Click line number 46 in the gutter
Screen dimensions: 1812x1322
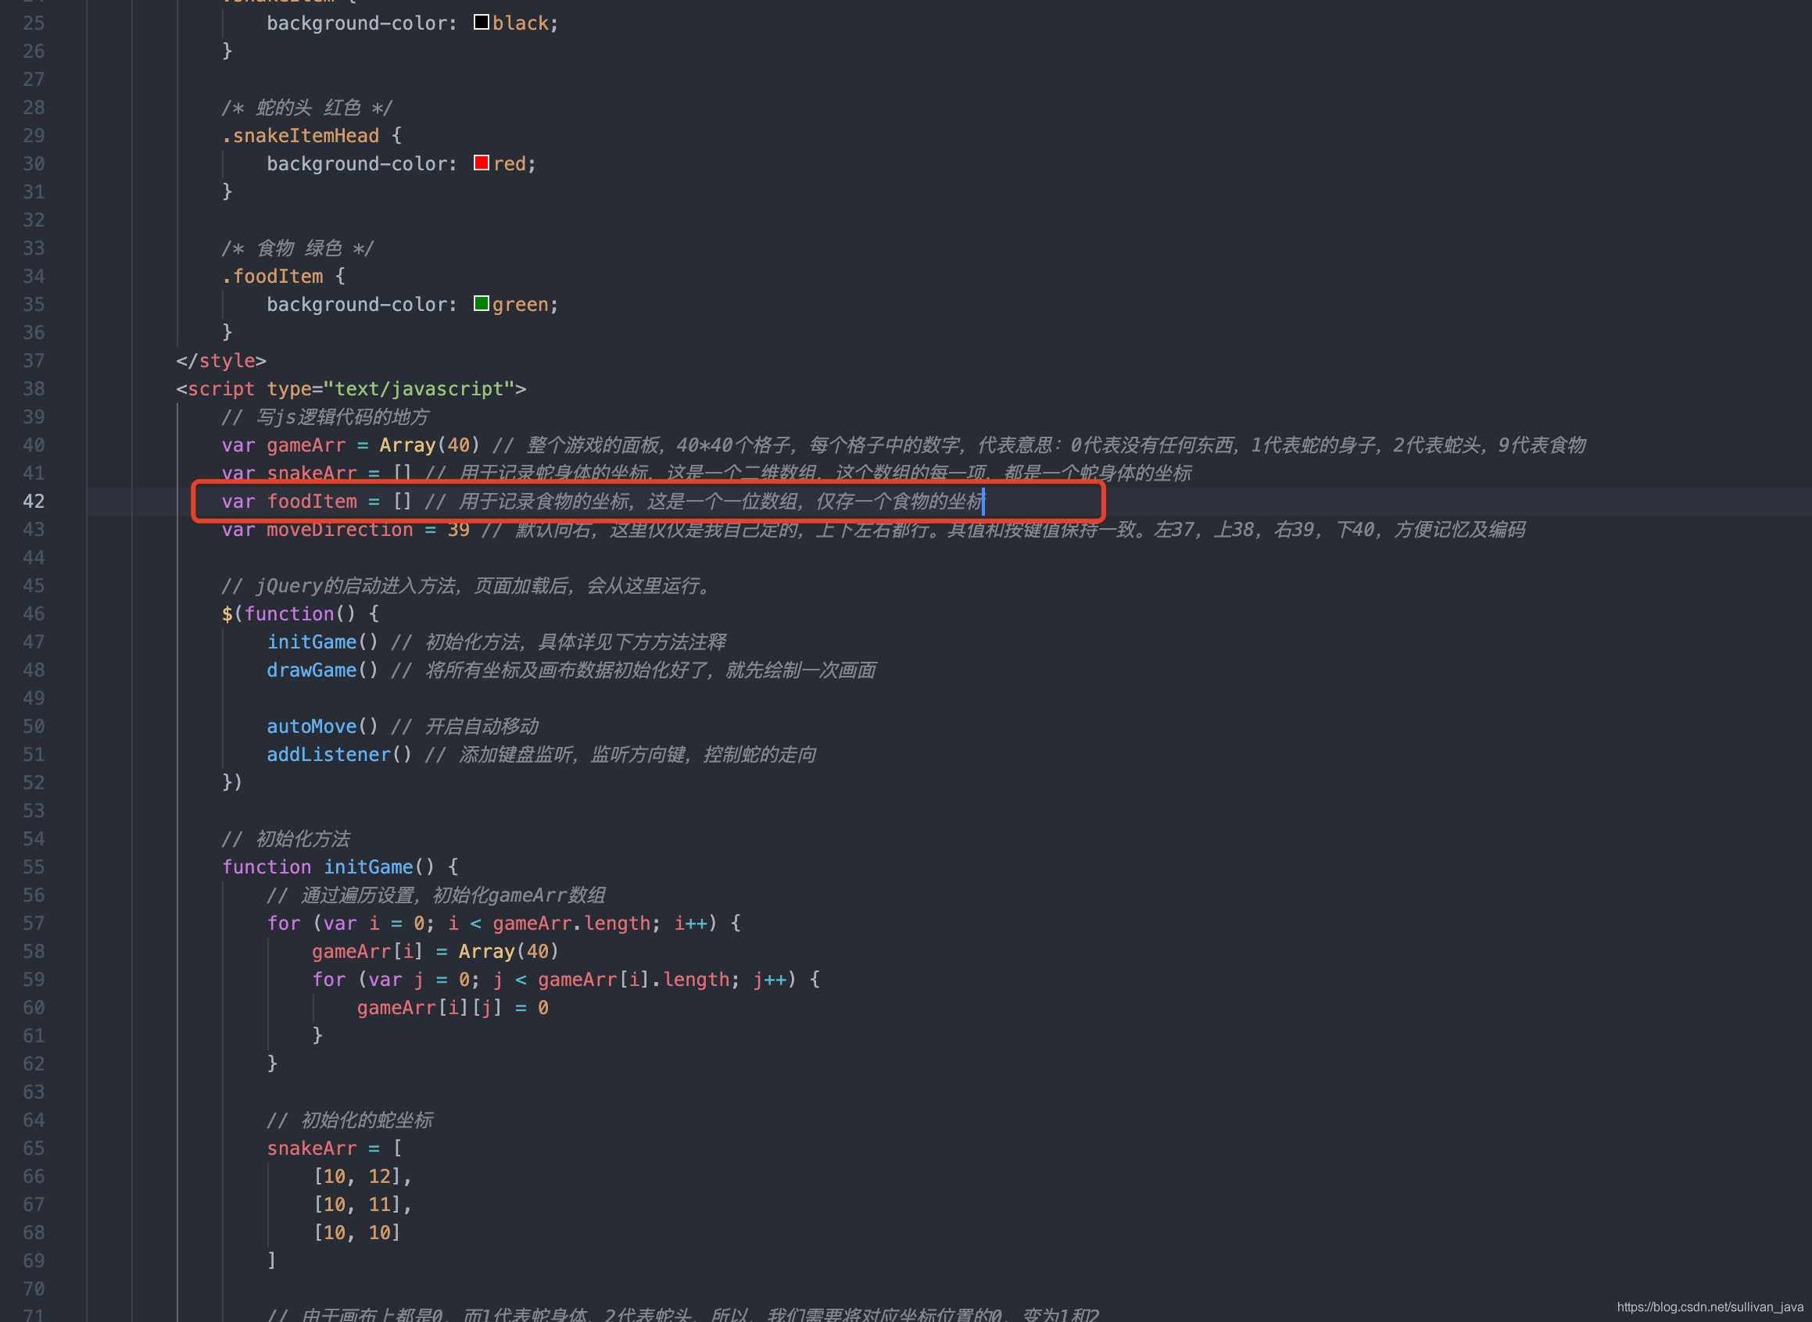click(x=34, y=614)
